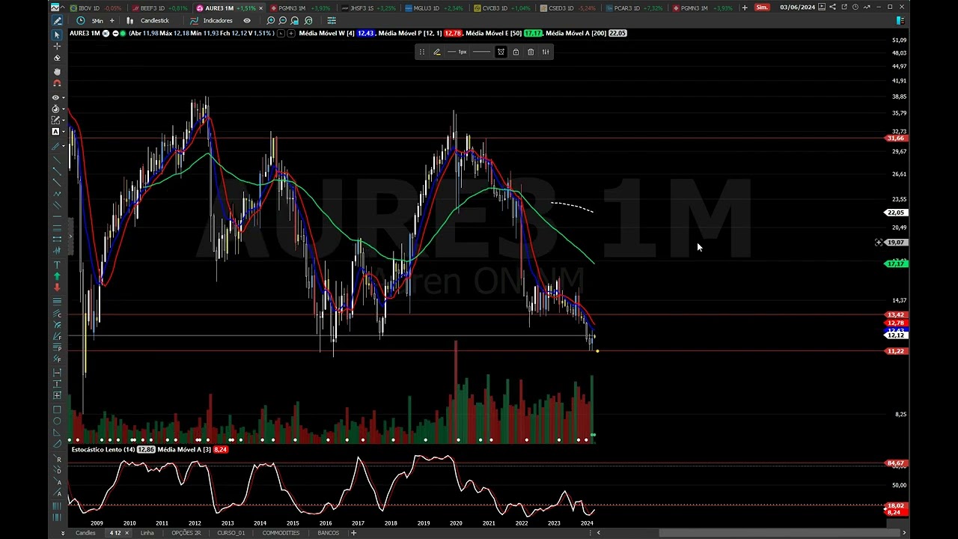Place a green up arrow marker
This screenshot has height=539, width=958.
point(57,276)
